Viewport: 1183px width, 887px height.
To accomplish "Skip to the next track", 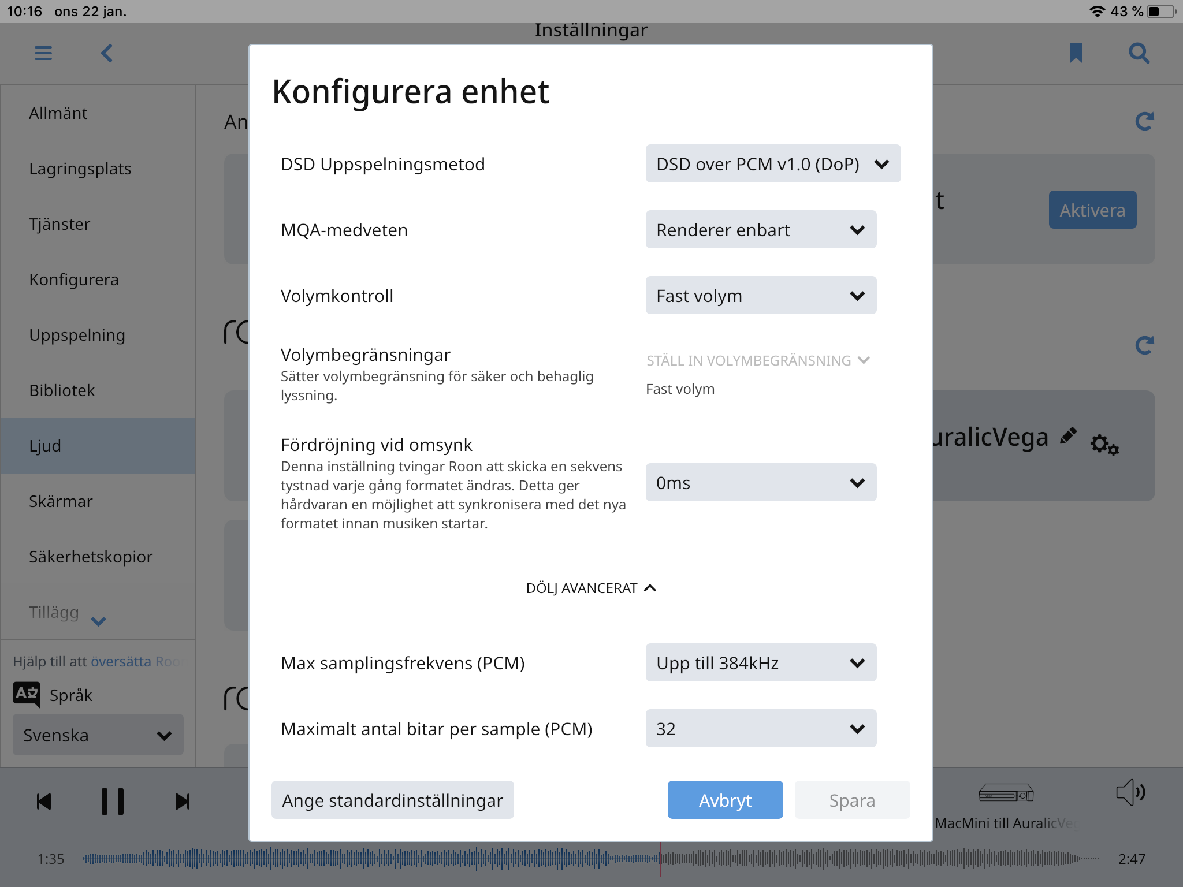I will [182, 802].
